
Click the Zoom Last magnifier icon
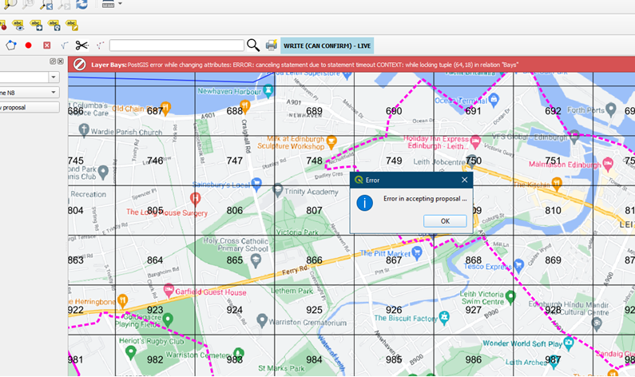point(46,4)
